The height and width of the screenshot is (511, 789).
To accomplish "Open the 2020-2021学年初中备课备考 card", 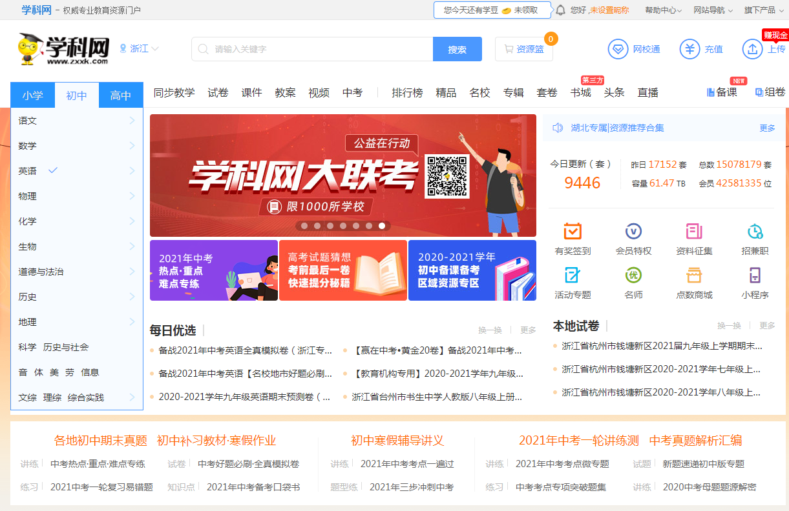I will 472,270.
